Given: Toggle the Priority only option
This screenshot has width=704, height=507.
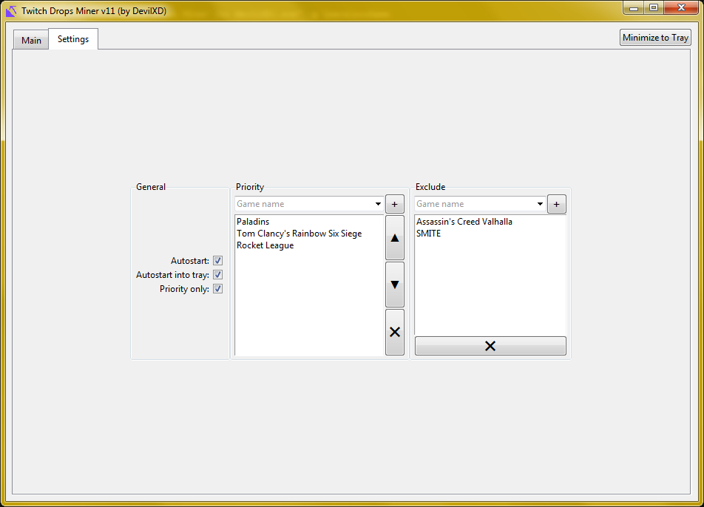Looking at the screenshot, I should (217, 288).
